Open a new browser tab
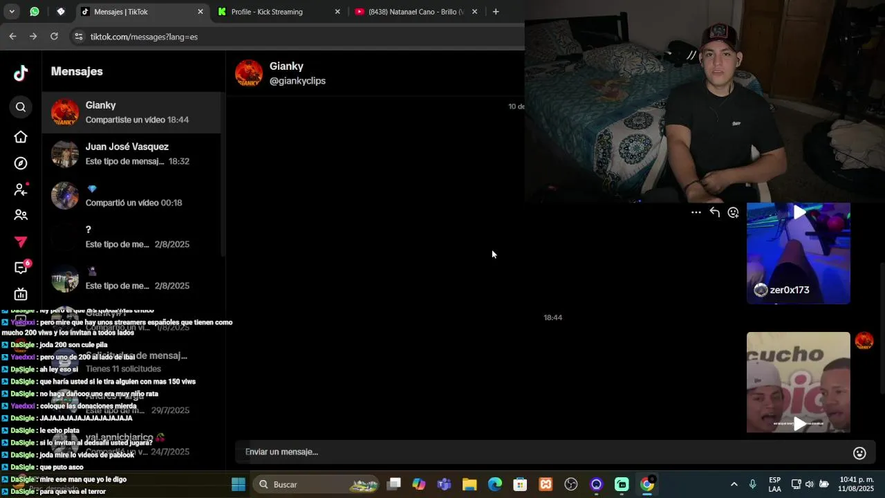Viewport: 885px width, 498px height. pyautogui.click(x=496, y=12)
